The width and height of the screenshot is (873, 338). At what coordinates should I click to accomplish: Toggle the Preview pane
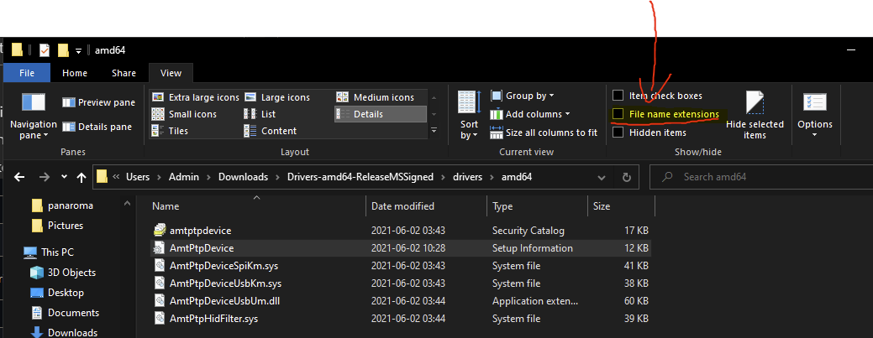(98, 102)
